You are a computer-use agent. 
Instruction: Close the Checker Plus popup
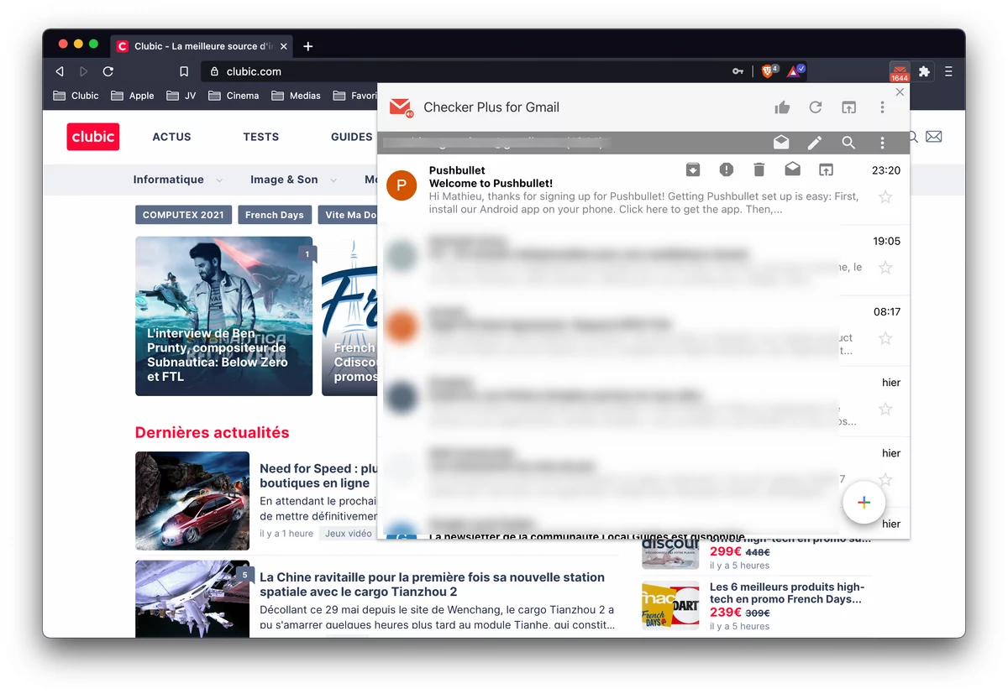pos(900,92)
